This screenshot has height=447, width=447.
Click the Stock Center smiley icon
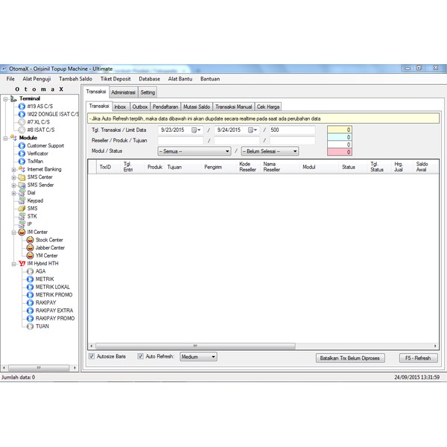click(30, 240)
